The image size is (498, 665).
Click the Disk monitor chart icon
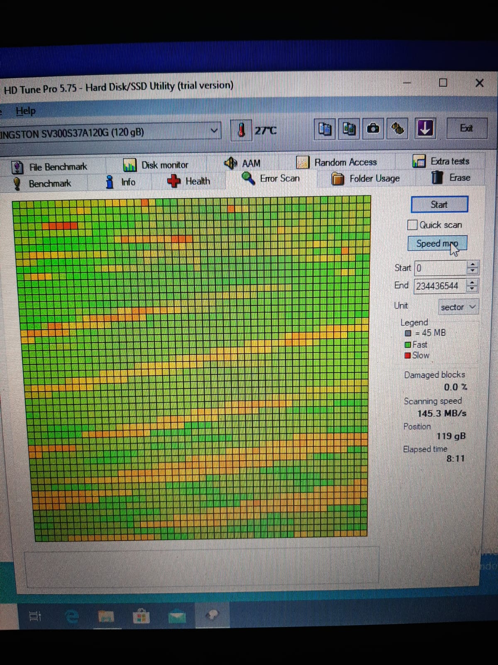pos(130,165)
